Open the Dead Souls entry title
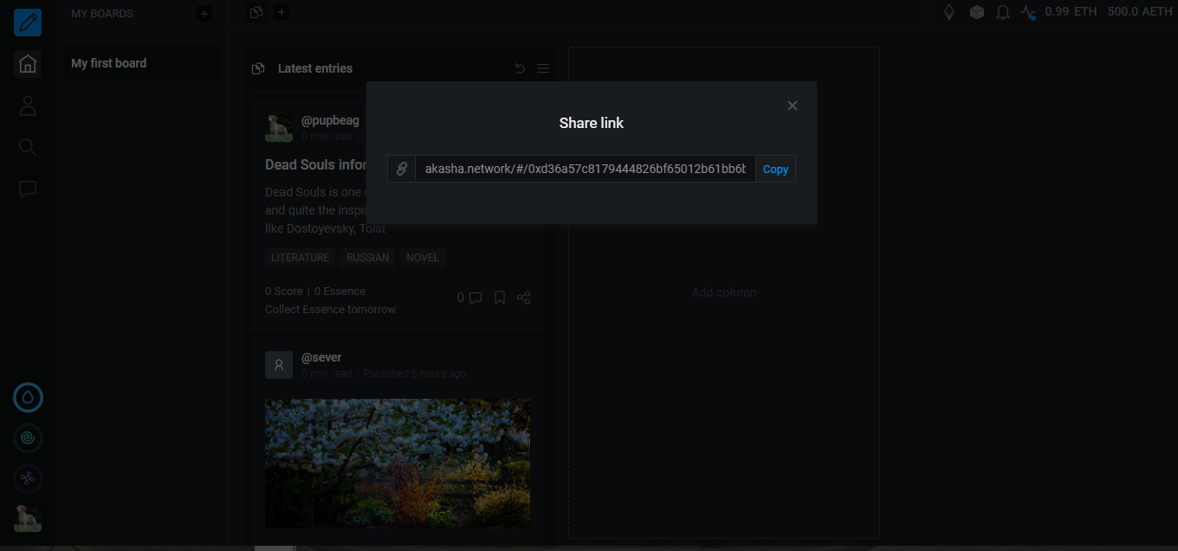This screenshot has width=1178, height=551. pyautogui.click(x=316, y=164)
